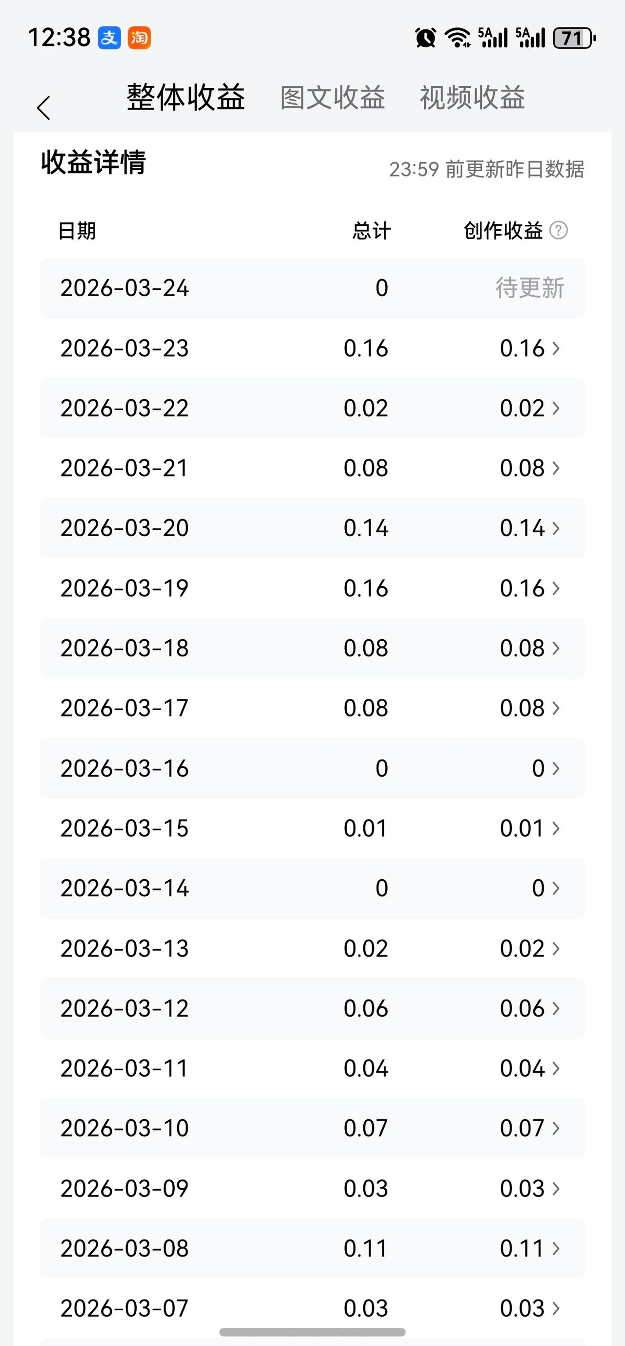Expand 2026-03-20 earnings details chevron

556,528
